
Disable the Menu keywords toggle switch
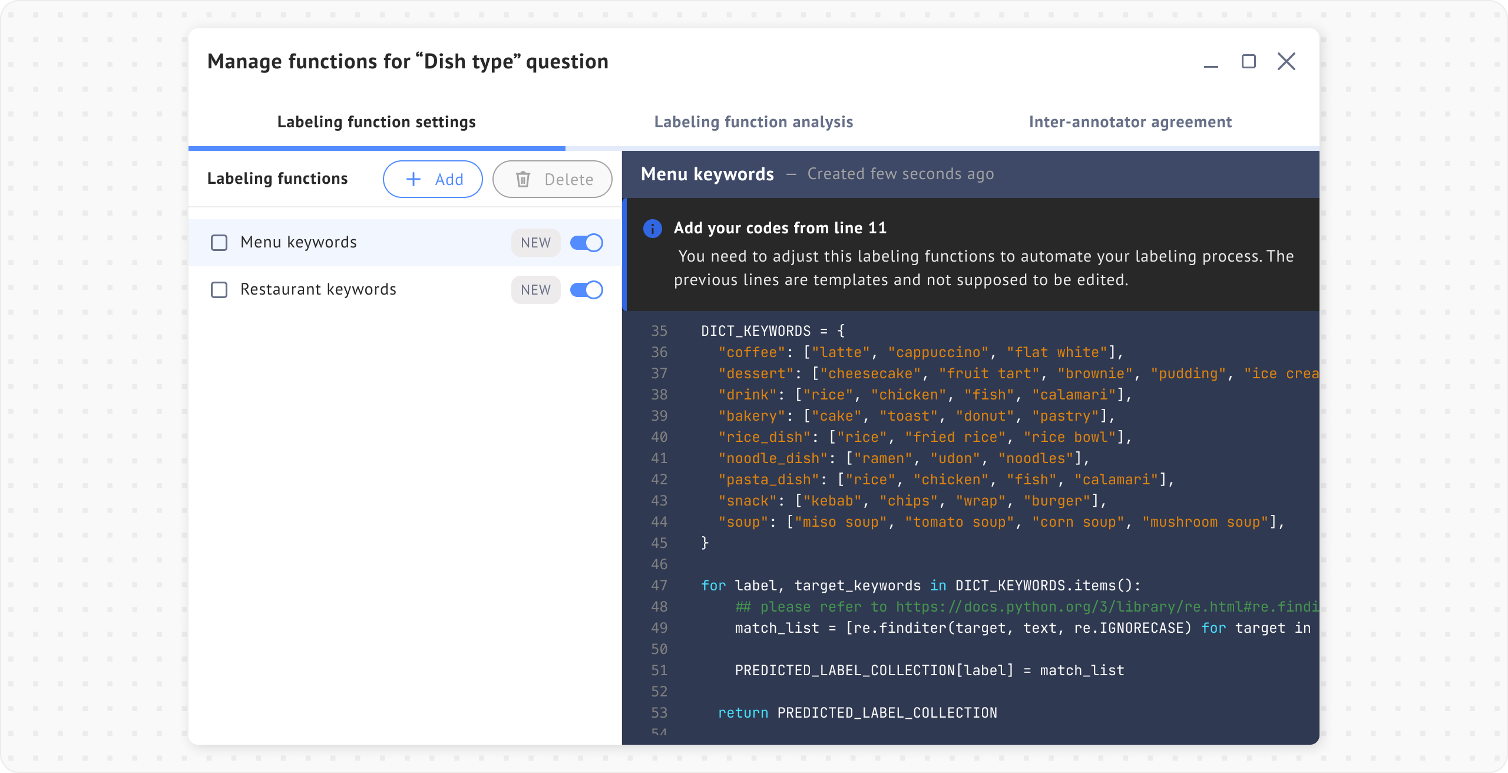(586, 243)
